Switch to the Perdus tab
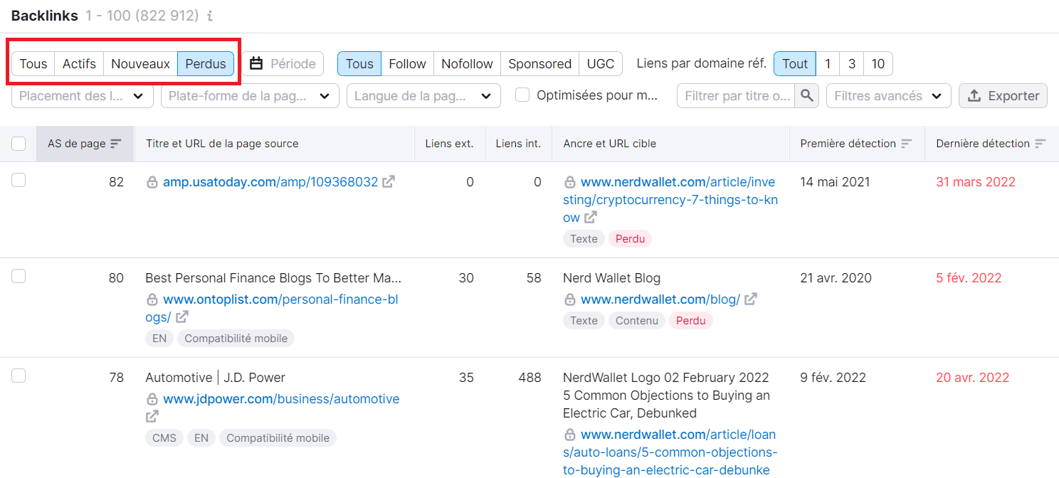Image resolution: width=1059 pixels, height=478 pixels. pyautogui.click(x=205, y=63)
